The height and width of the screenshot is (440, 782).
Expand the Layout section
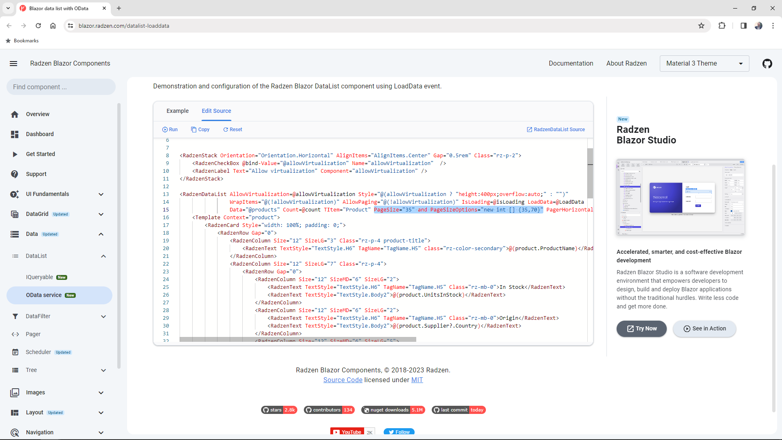(x=101, y=413)
